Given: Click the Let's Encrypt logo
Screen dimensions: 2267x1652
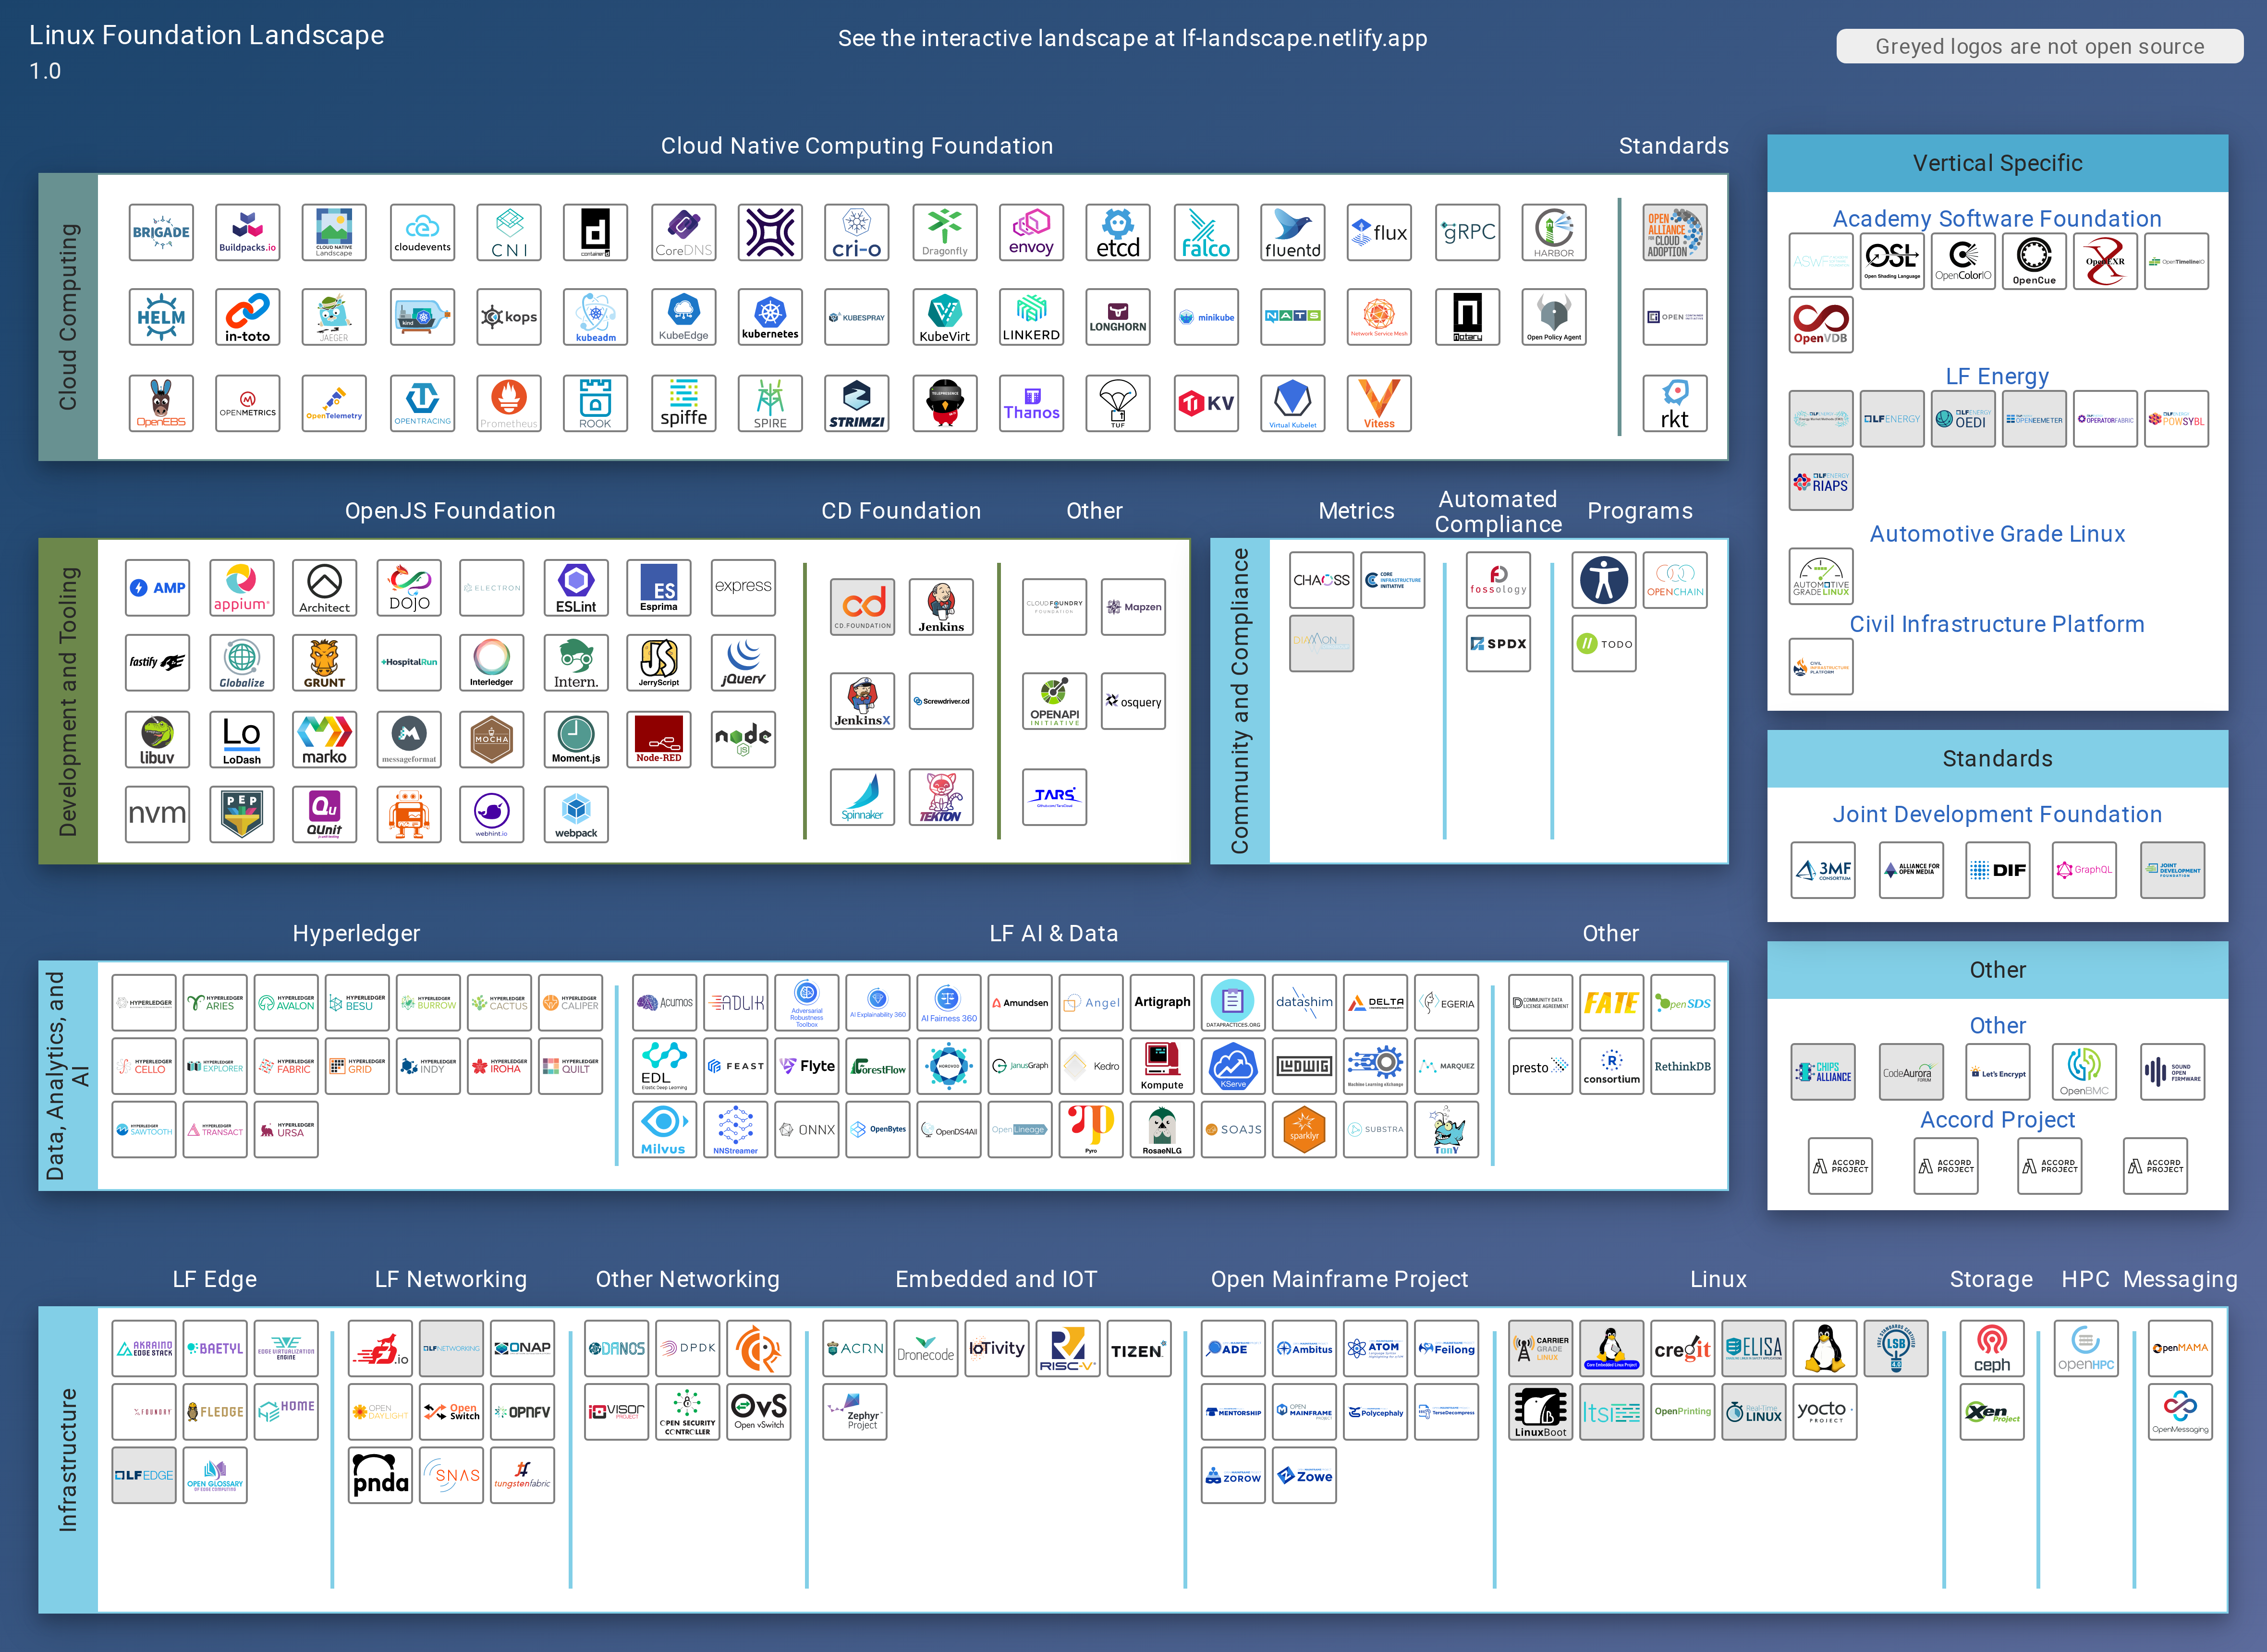Looking at the screenshot, I should tap(1998, 1072).
